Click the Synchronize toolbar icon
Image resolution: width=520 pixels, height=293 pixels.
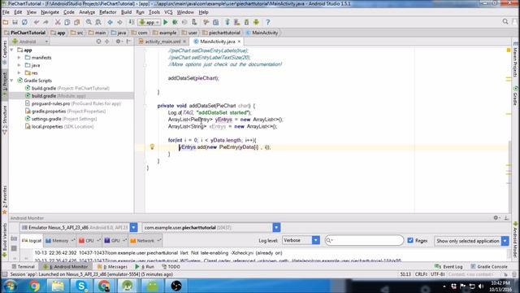click(24, 22)
